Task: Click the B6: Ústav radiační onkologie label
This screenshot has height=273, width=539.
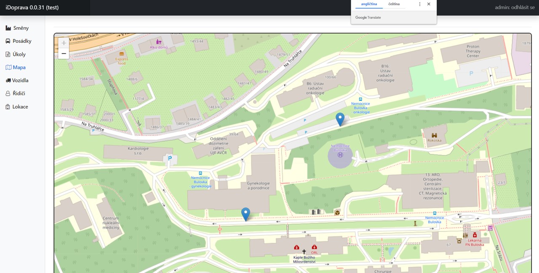Action: coord(315,88)
